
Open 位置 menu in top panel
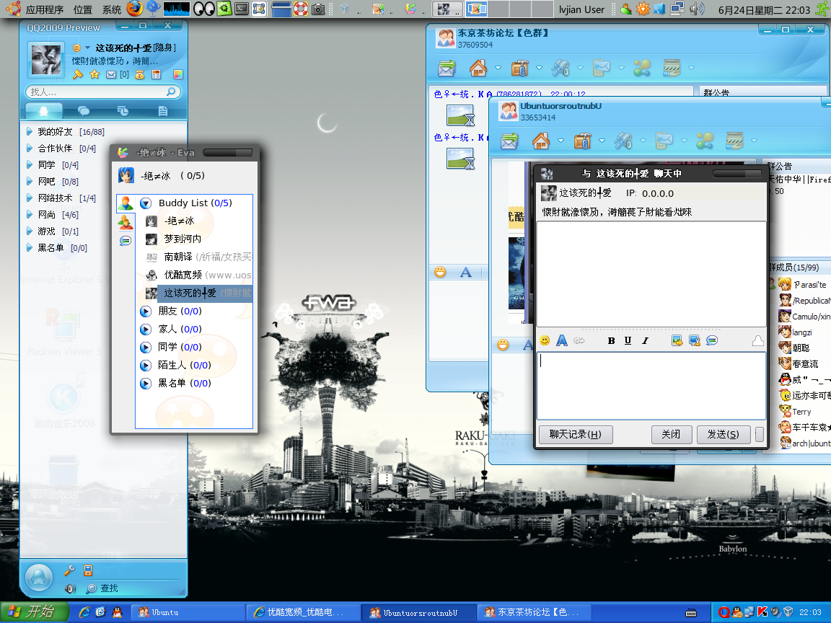click(83, 9)
